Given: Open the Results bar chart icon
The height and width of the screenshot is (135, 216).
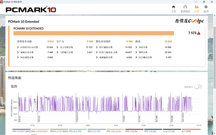Looking at the screenshot, I should (x=197, y=7).
